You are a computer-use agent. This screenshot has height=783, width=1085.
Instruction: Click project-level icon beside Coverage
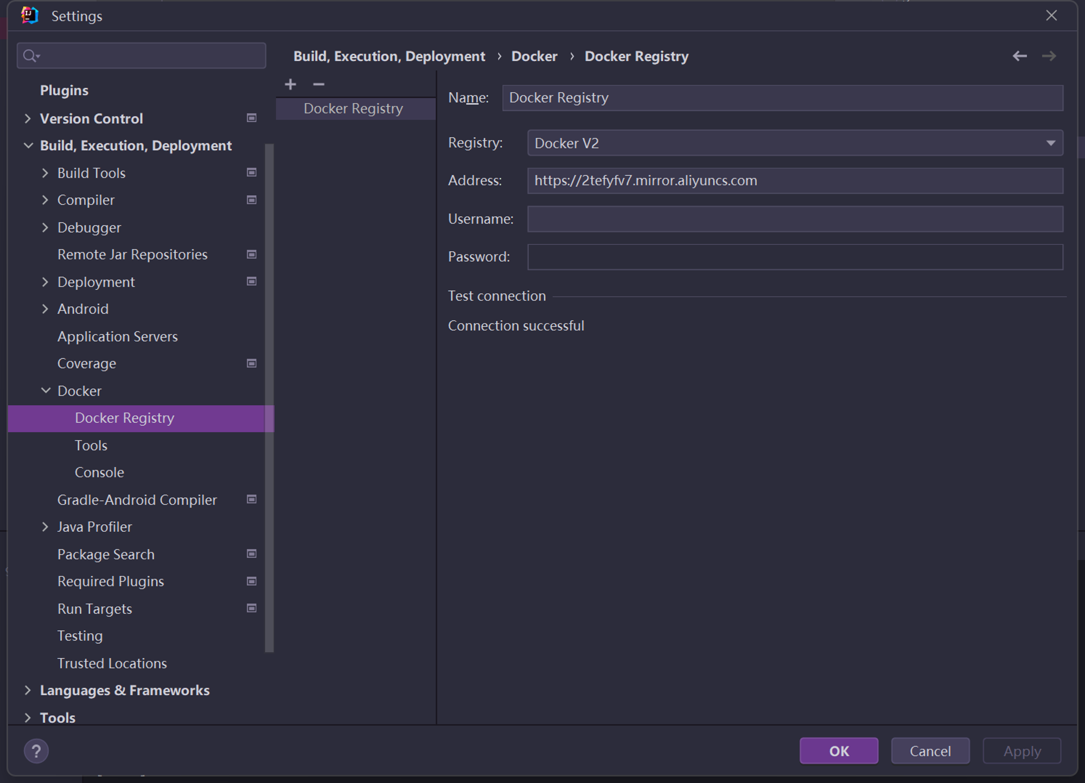pos(251,363)
